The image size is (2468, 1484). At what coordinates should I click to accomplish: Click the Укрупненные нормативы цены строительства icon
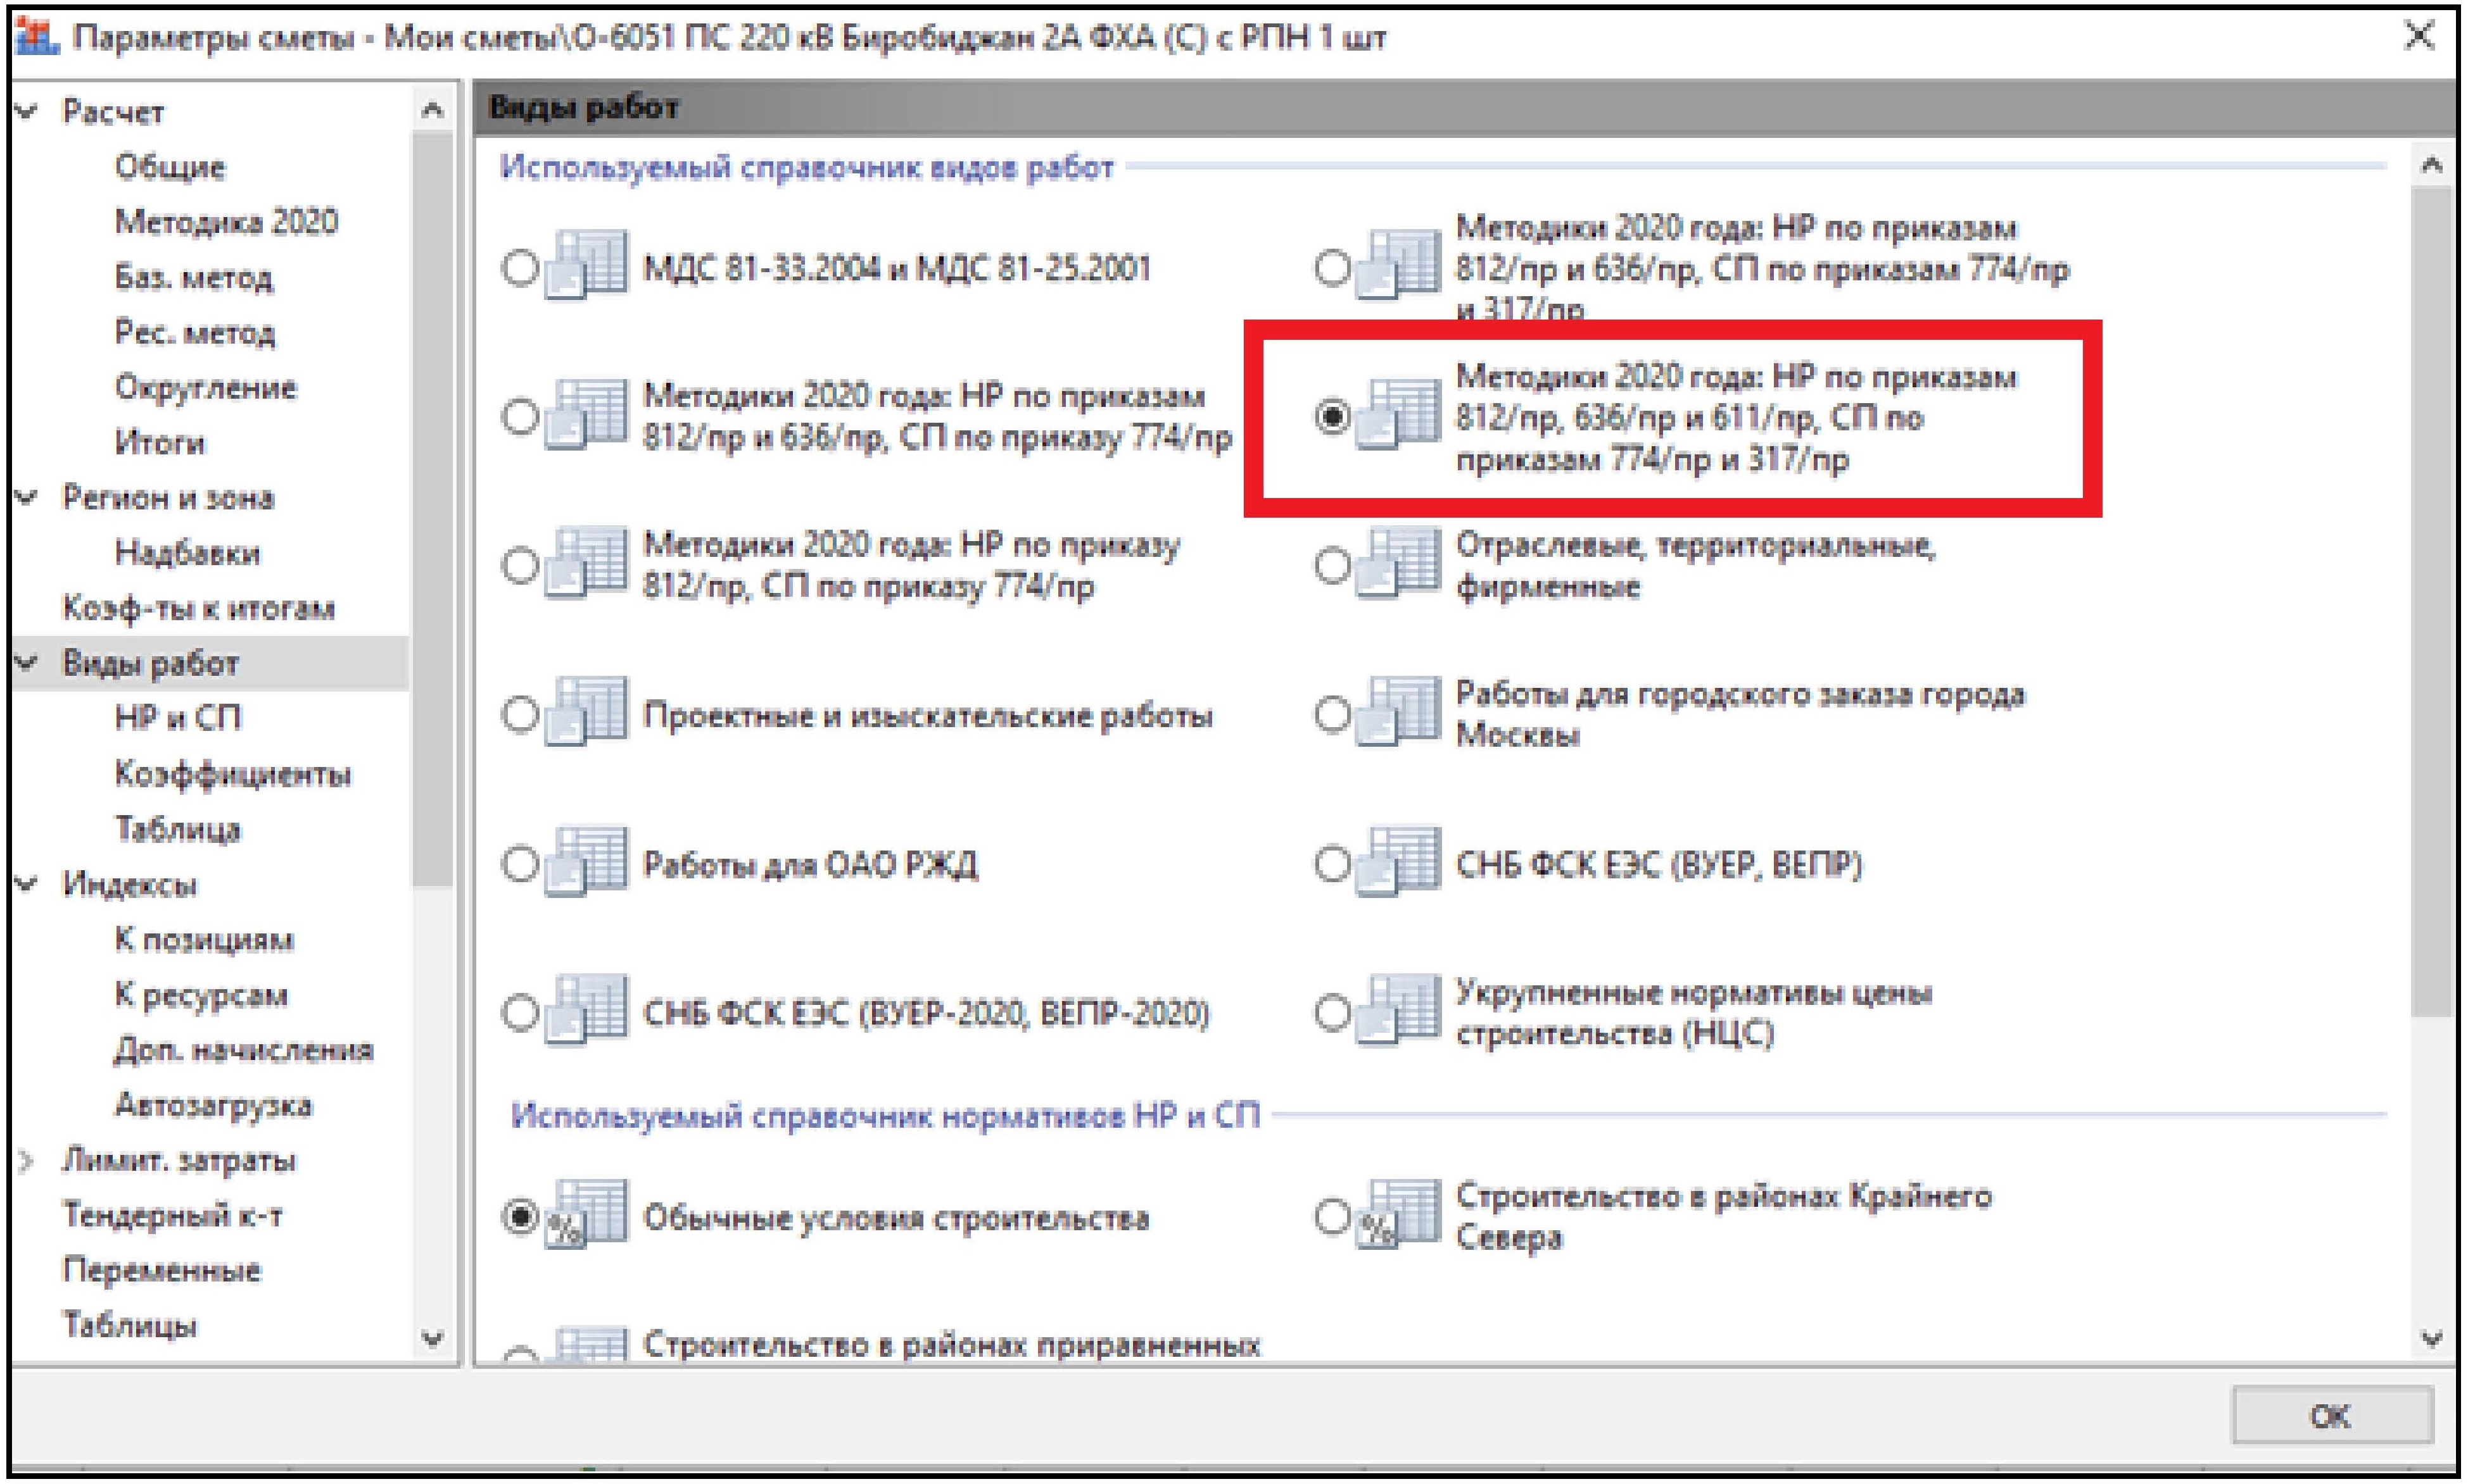click(1399, 1011)
